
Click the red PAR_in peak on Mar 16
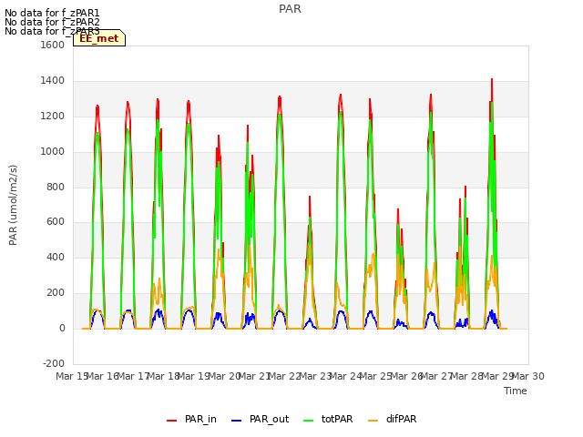pyautogui.click(x=97, y=107)
